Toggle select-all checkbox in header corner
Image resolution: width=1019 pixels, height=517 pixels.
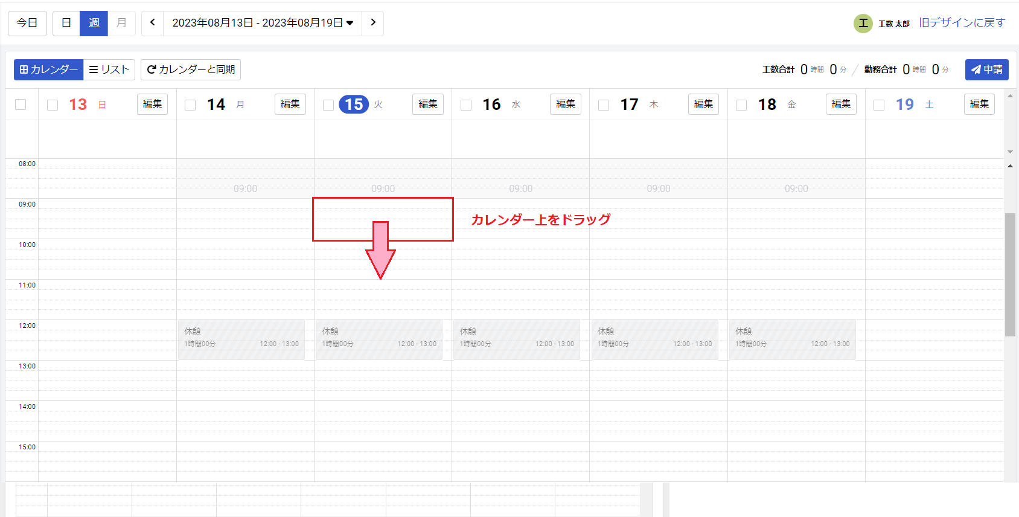click(x=21, y=104)
